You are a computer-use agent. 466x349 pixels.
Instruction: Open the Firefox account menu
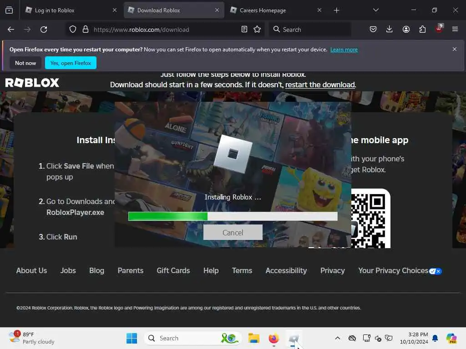(406, 30)
